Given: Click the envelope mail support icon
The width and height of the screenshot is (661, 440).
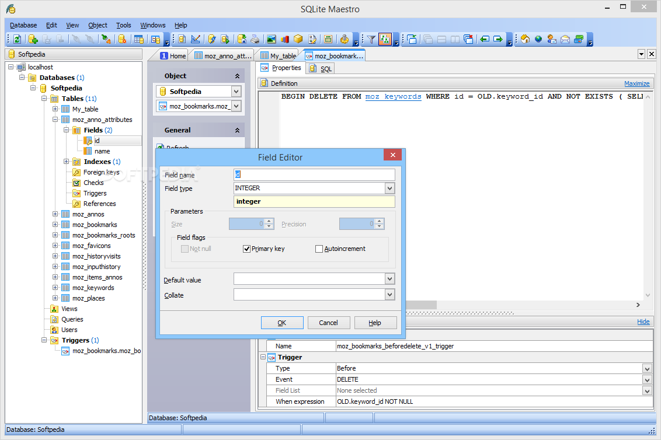Looking at the screenshot, I should [x=565, y=39].
